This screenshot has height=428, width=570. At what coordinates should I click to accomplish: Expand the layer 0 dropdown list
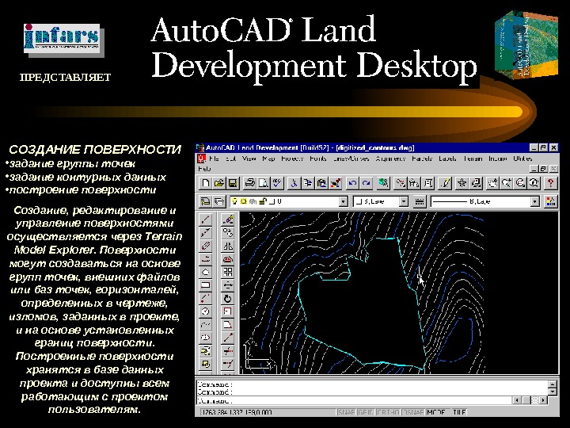pyautogui.click(x=343, y=201)
